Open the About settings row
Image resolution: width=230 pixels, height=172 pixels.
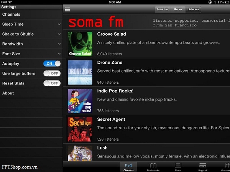[31, 93]
